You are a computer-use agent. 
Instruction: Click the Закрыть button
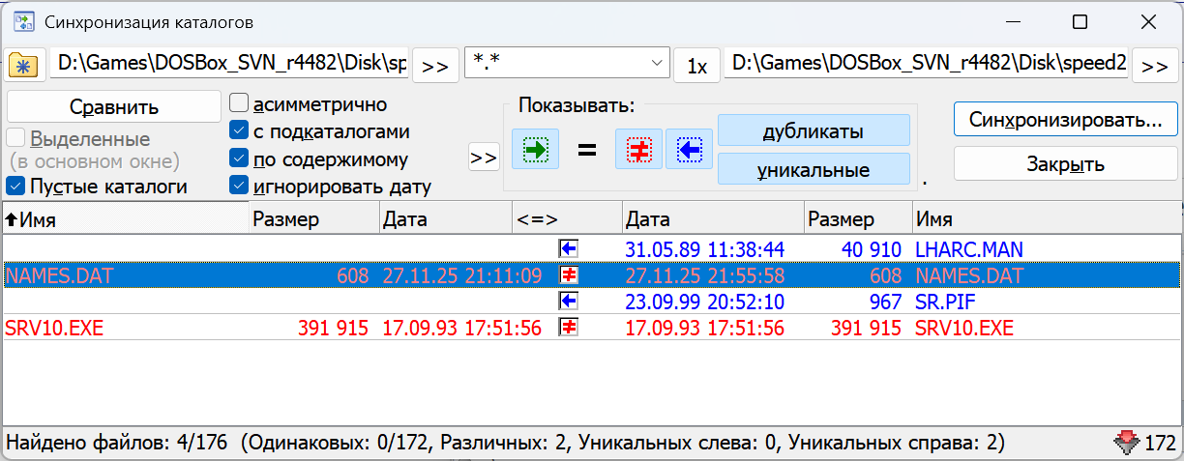(1065, 164)
